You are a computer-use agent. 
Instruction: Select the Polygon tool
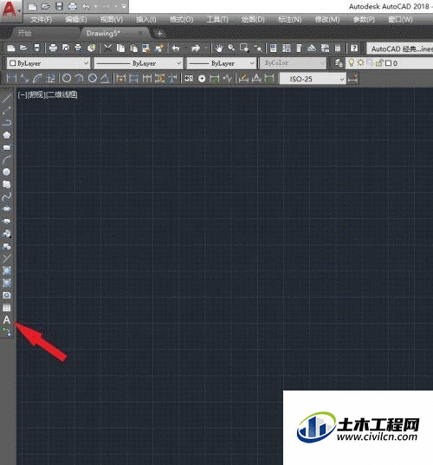[x=7, y=135]
